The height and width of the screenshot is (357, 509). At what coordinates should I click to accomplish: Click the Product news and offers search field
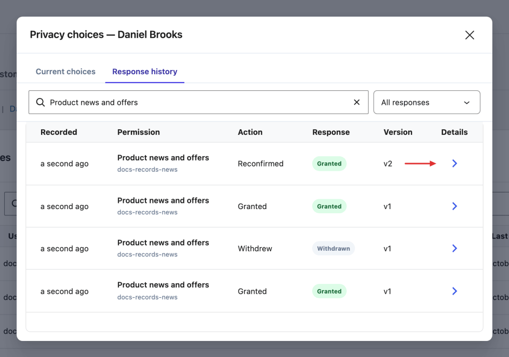tap(198, 102)
